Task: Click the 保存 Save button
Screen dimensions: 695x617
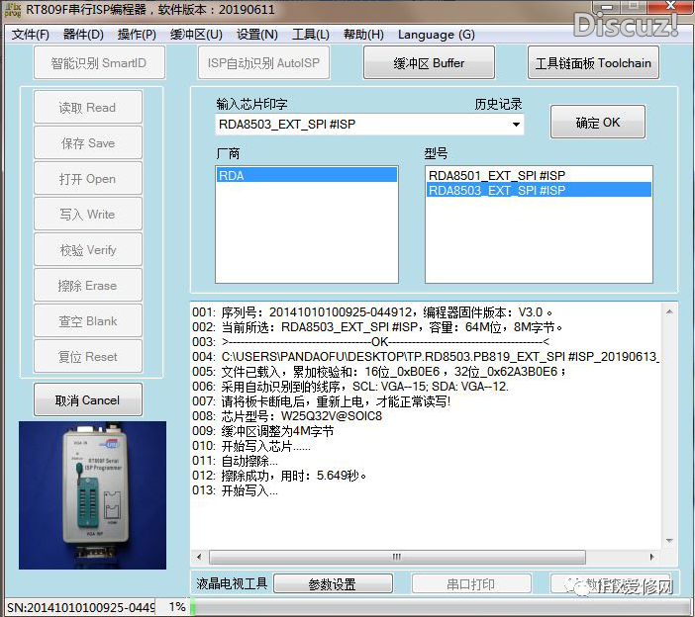Action: [88, 143]
